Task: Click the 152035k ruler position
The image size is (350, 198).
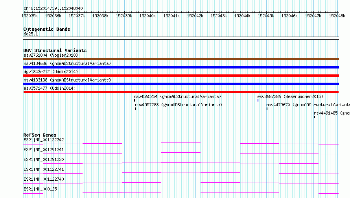Action: click(29, 16)
